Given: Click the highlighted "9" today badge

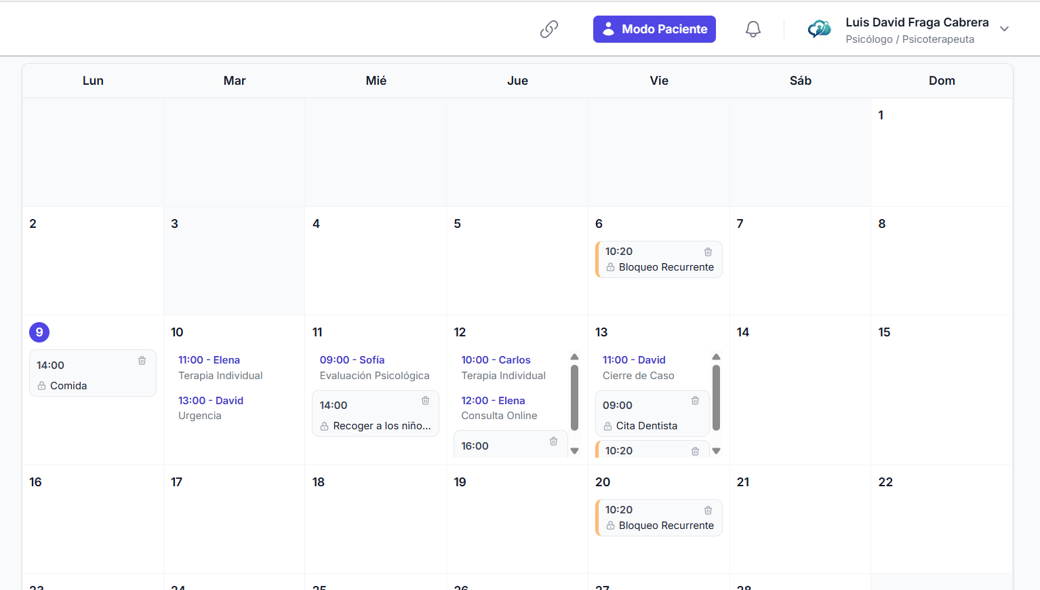Looking at the screenshot, I should [x=39, y=332].
